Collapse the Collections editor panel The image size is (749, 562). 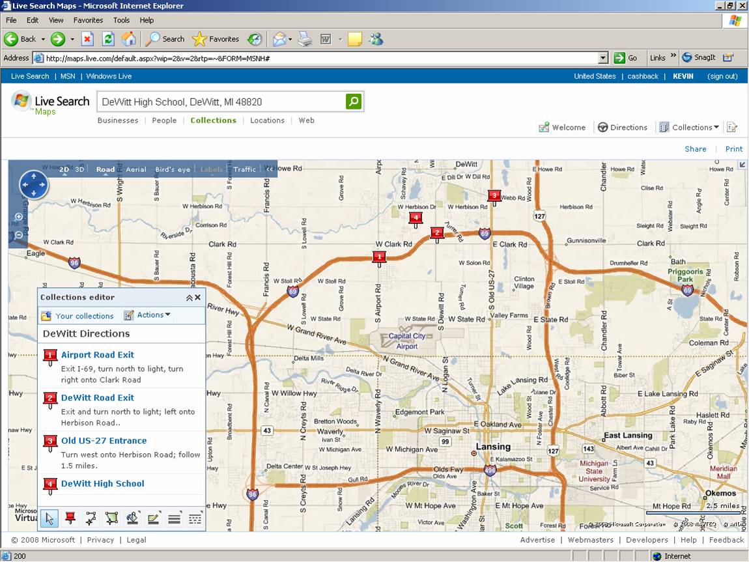[189, 298]
